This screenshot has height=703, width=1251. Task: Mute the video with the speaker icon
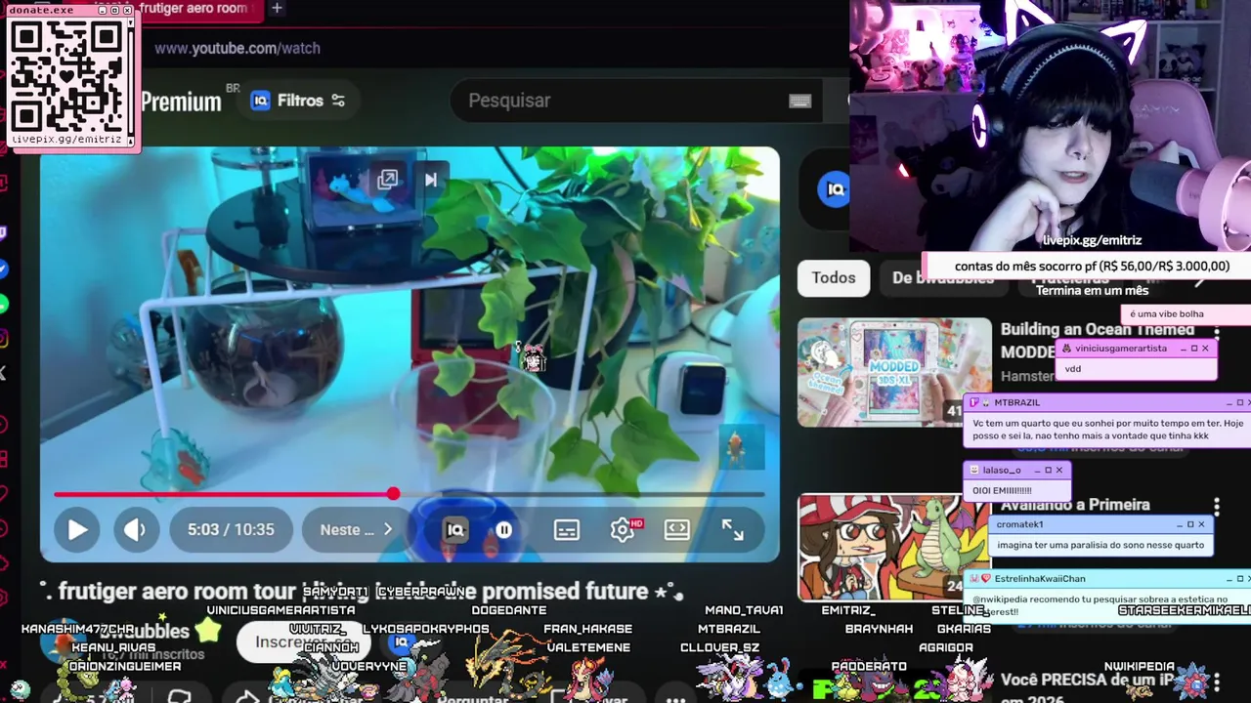click(135, 529)
